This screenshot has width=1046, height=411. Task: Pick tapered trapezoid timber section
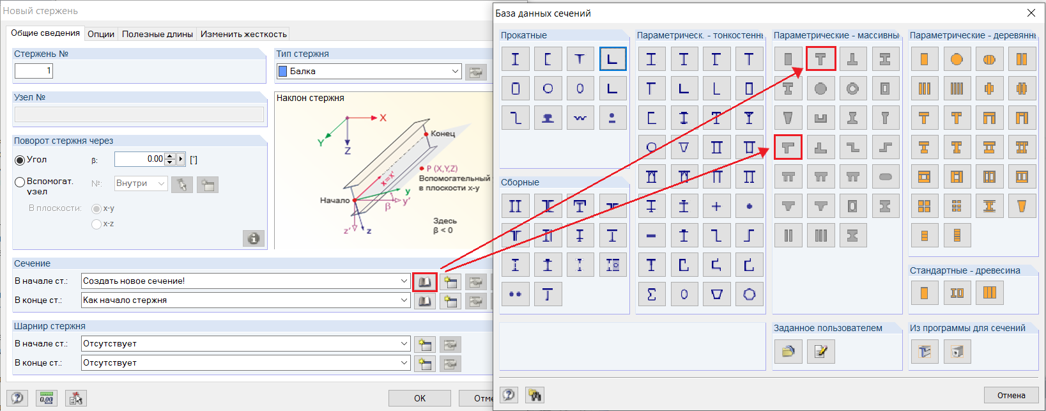(x=1021, y=206)
